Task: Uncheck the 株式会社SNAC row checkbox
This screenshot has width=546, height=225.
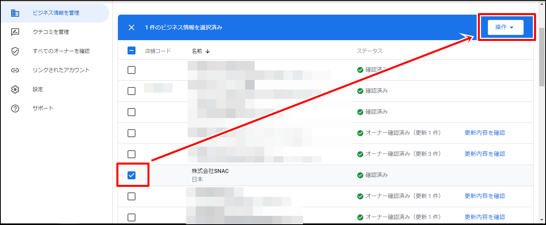Action: pyautogui.click(x=132, y=175)
